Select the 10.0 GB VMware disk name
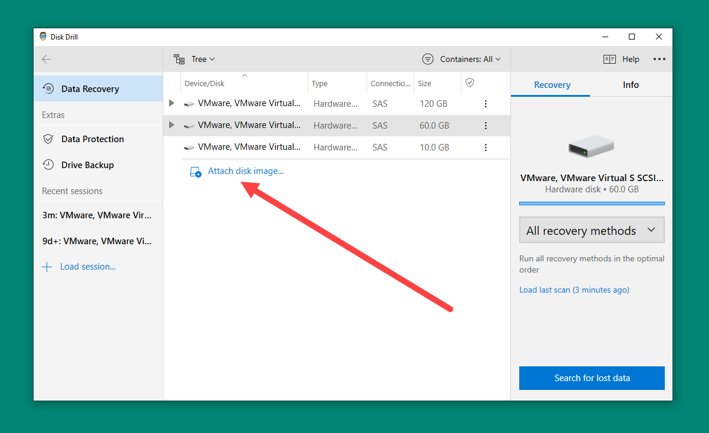The width and height of the screenshot is (709, 433). tap(249, 147)
